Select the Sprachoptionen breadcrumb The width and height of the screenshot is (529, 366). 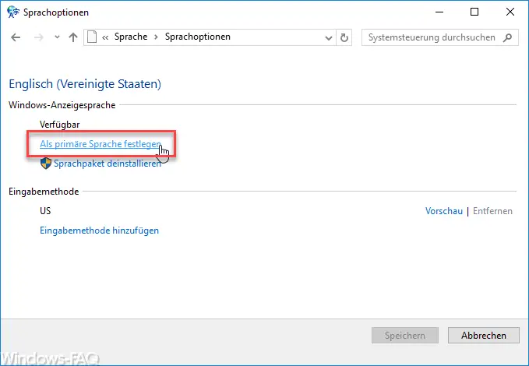pyautogui.click(x=198, y=37)
